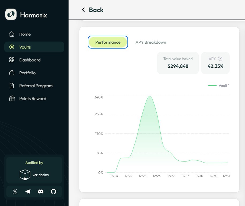Click the Total value locked card
The height and width of the screenshot is (206, 245).
(x=178, y=63)
